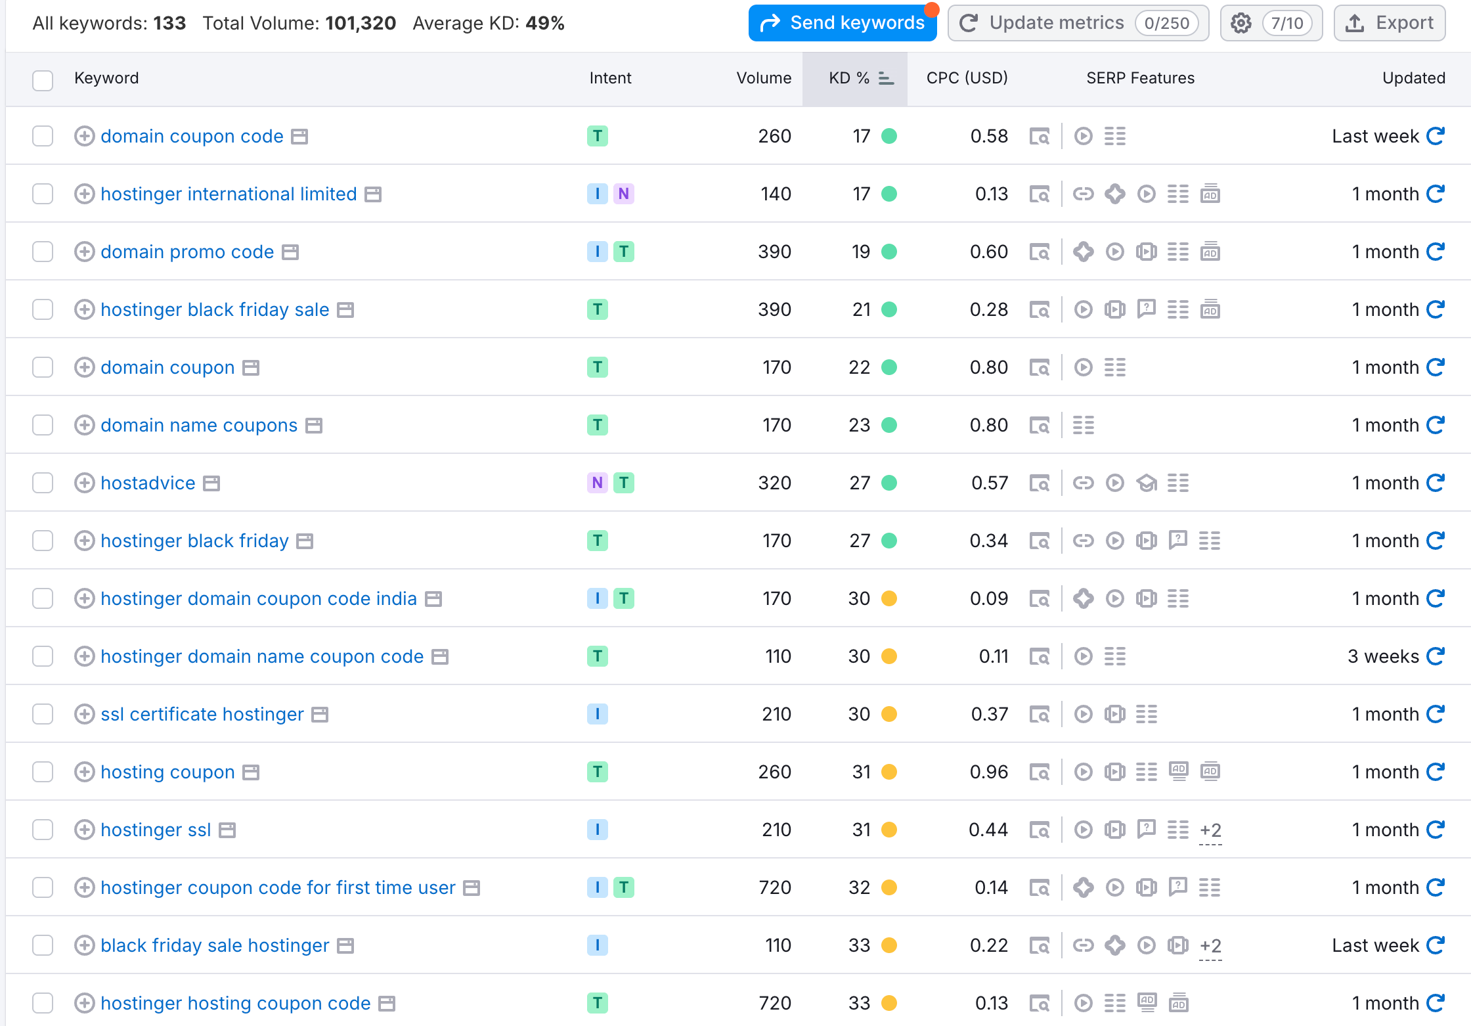Click the KD % column header to change sorting
1471x1026 pixels.
click(849, 78)
